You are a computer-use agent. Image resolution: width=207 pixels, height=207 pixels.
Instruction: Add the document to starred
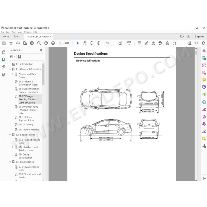pyautogui.click(x=11, y=43)
